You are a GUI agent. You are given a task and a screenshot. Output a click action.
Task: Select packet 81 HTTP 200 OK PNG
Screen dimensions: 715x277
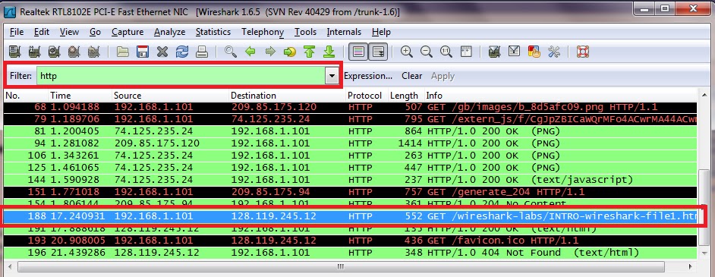click(x=351, y=131)
